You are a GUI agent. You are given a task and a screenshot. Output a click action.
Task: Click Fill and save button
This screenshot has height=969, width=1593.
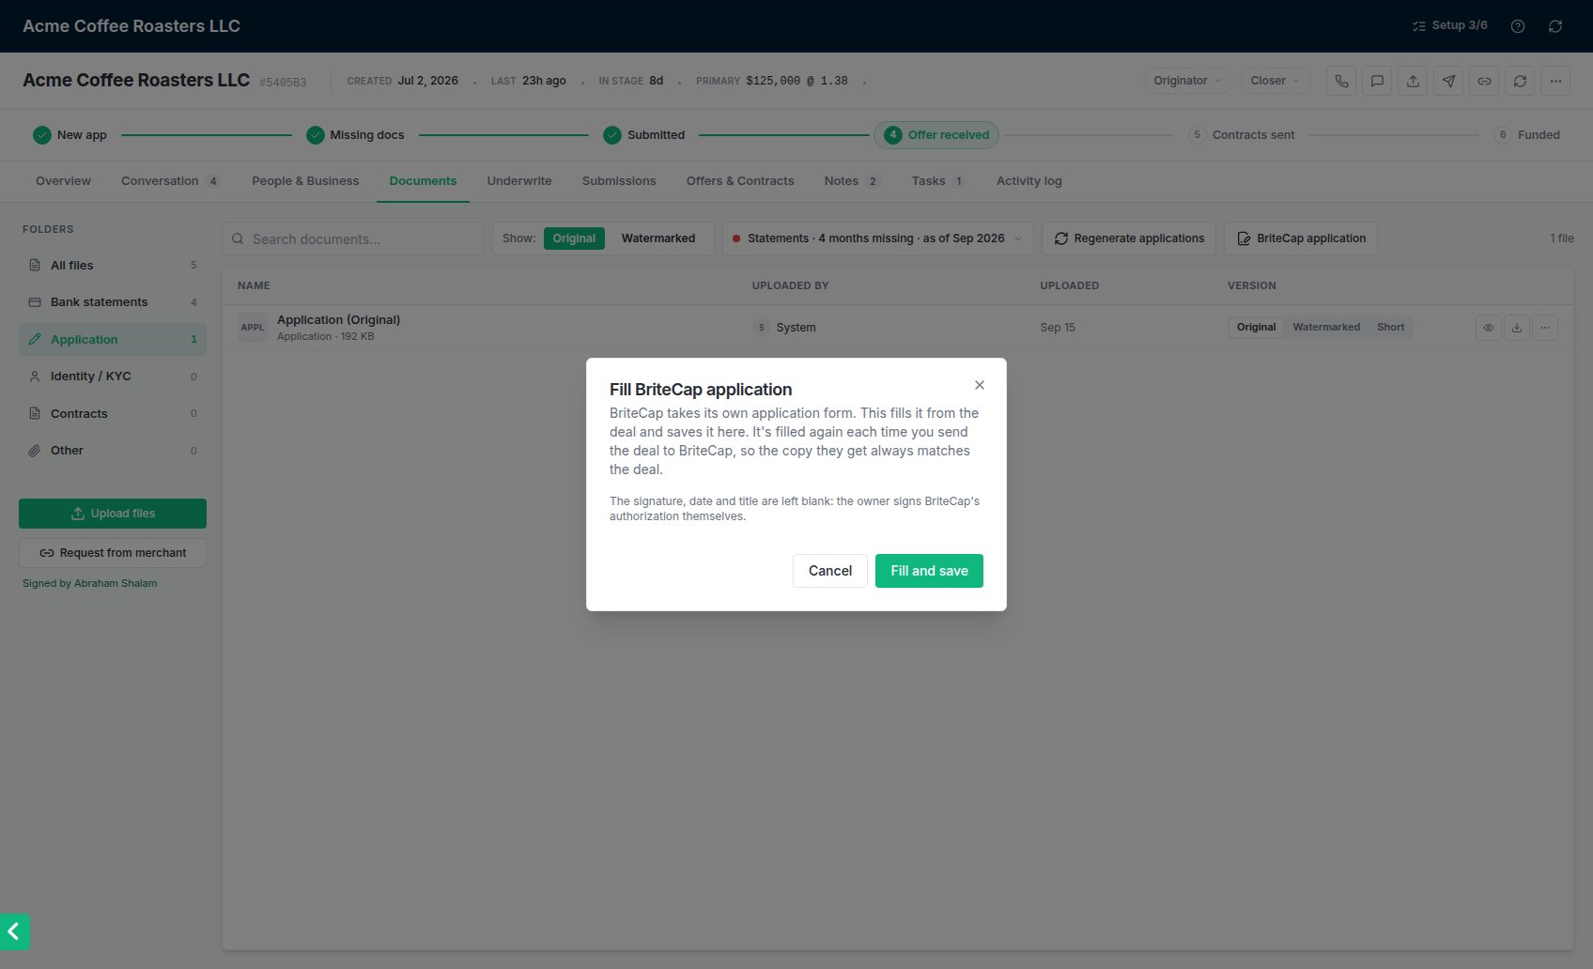pyautogui.click(x=929, y=571)
